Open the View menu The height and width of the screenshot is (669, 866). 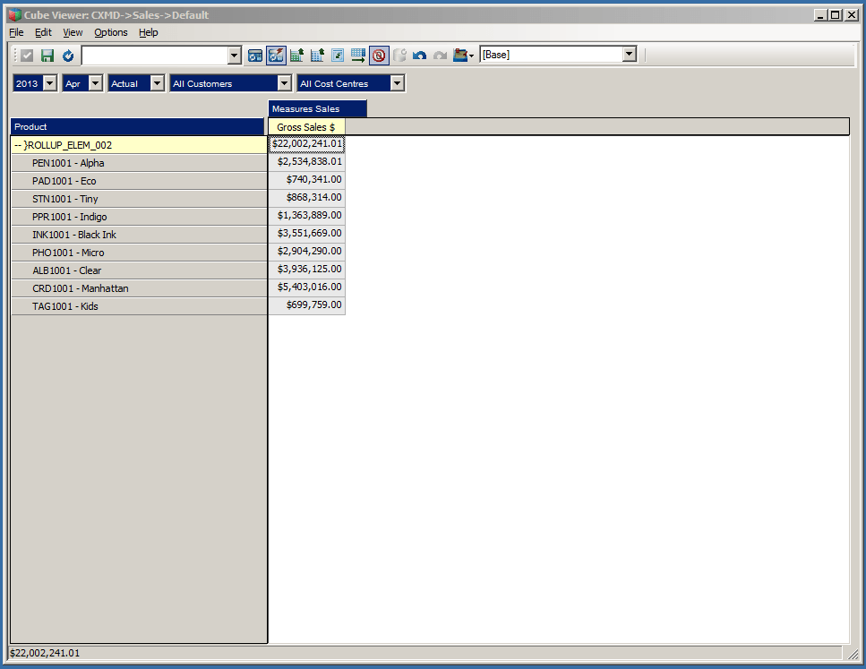72,32
